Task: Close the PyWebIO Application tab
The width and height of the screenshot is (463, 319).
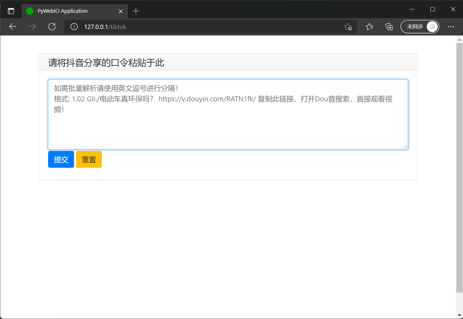Action: 121,11
